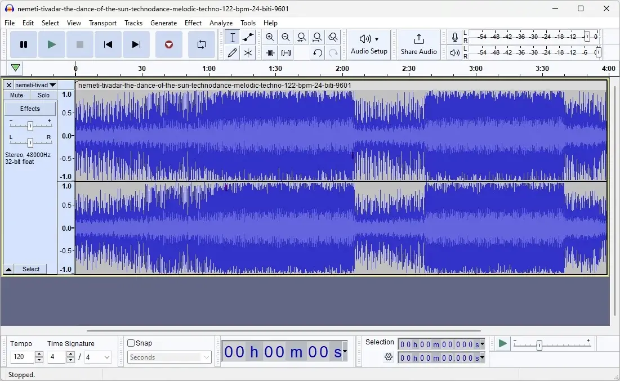620x381 pixels.
Task: Click the track Select button
Action: pos(31,269)
